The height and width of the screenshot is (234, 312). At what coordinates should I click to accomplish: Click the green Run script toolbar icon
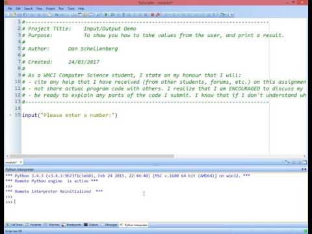coord(106,14)
